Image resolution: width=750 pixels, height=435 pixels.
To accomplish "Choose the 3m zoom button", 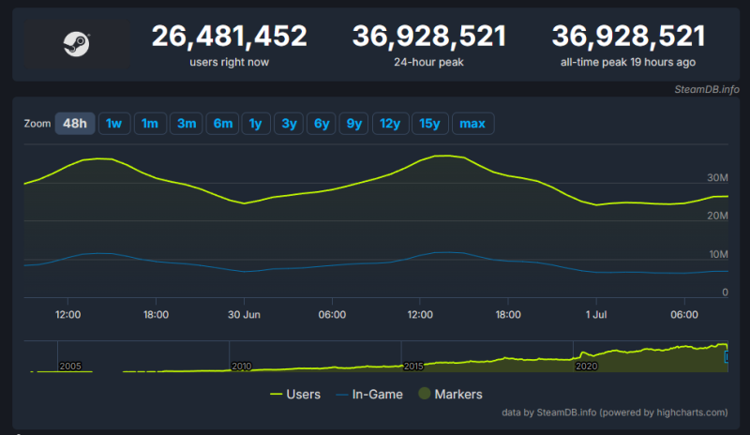I will (187, 124).
